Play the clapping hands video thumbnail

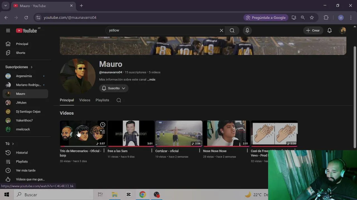(274, 133)
